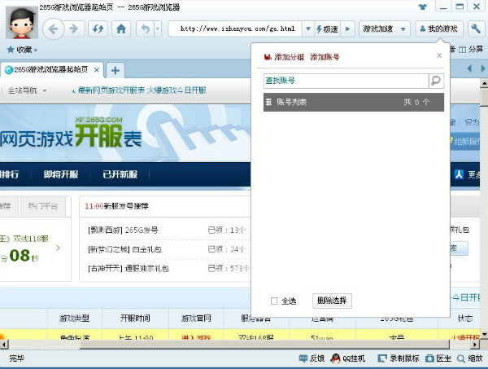Image resolution: width=488 pixels, height=369 pixels.
Task: Click QQ挂机 penguin icon
Action: pos(335,358)
